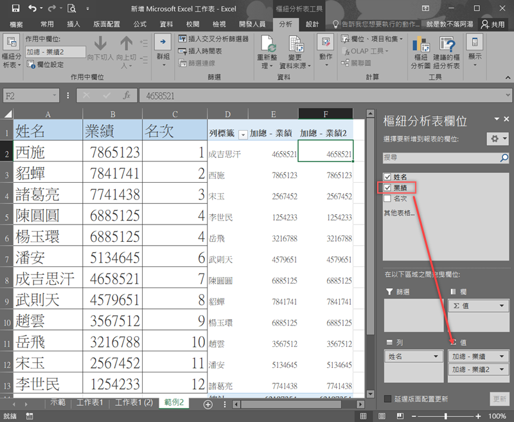Image resolution: width=514 pixels, height=422 pixels.
Task: Open the 姓名 row field dropdown
Action: [x=436, y=356]
